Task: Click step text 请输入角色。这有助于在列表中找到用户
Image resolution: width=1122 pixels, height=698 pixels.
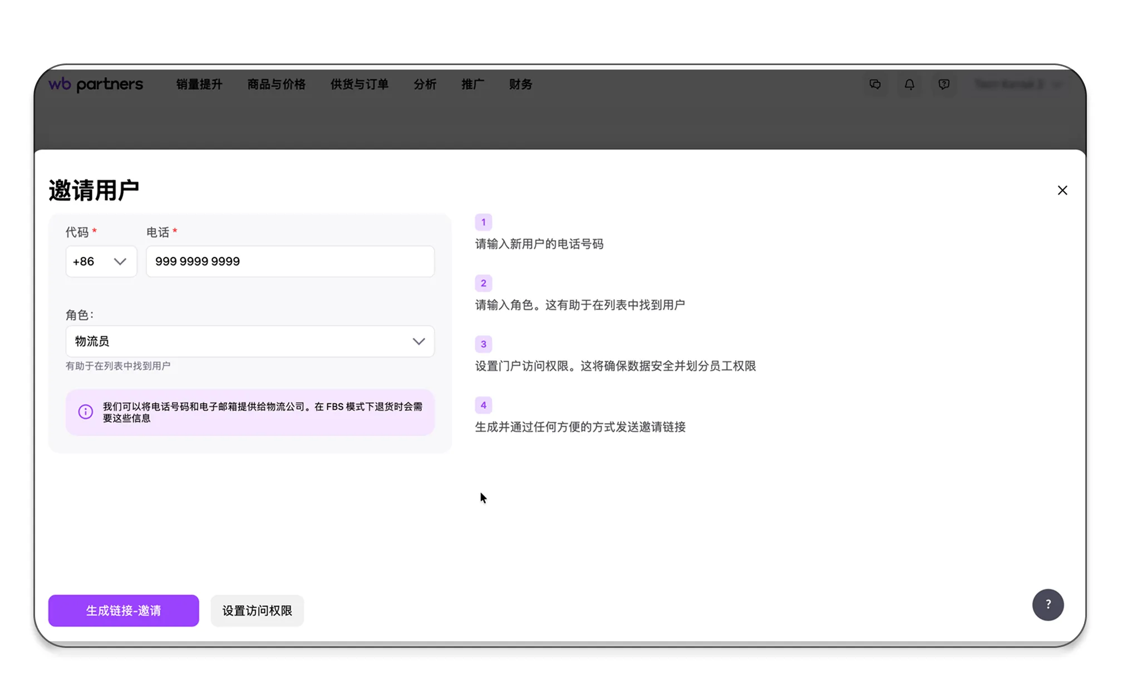Action: point(580,305)
